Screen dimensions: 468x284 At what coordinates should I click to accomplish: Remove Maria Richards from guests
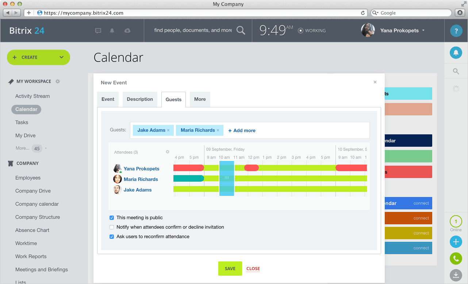pyautogui.click(x=218, y=130)
